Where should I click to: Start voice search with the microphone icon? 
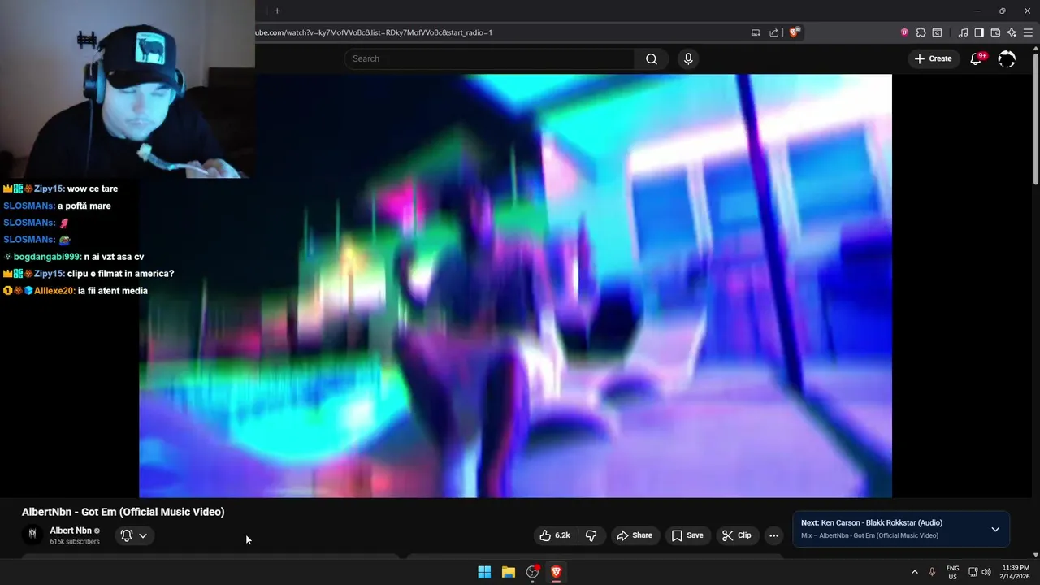coord(688,58)
